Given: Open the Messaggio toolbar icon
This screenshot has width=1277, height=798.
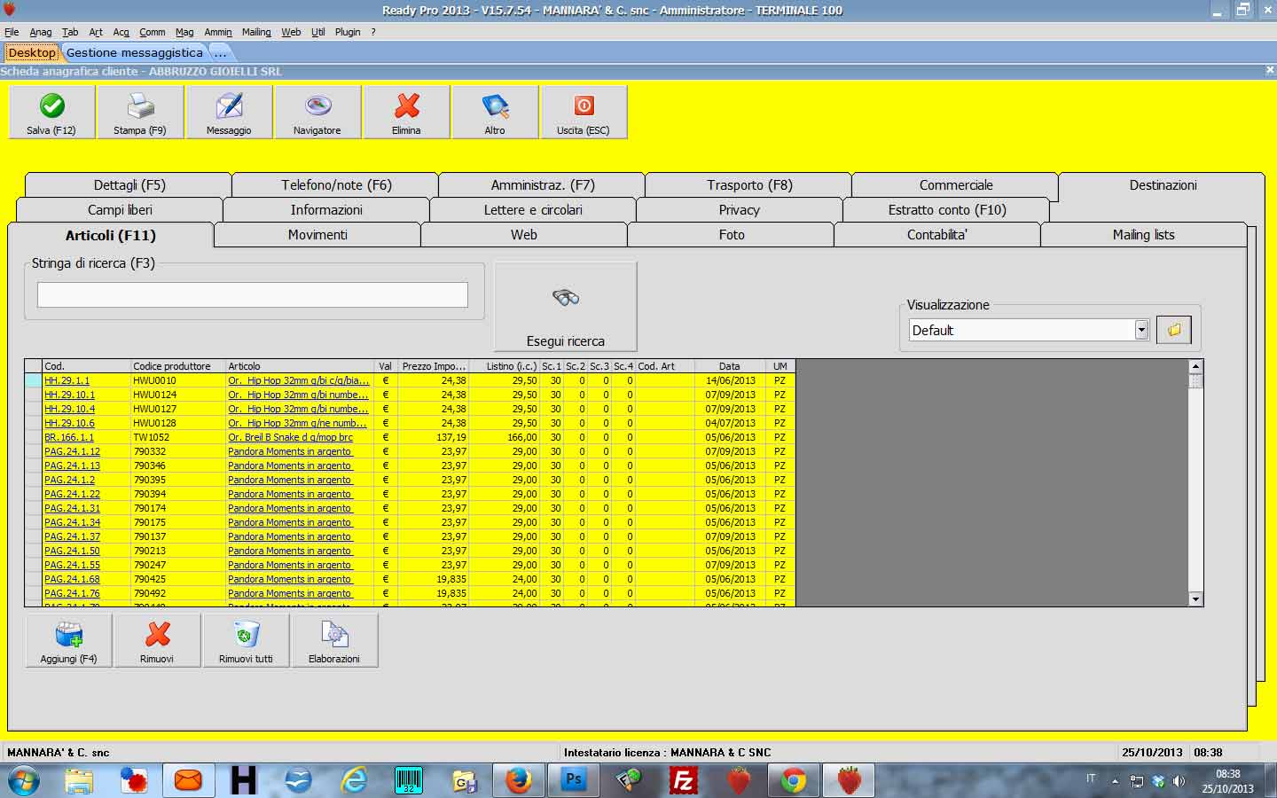Looking at the screenshot, I should (x=229, y=107).
